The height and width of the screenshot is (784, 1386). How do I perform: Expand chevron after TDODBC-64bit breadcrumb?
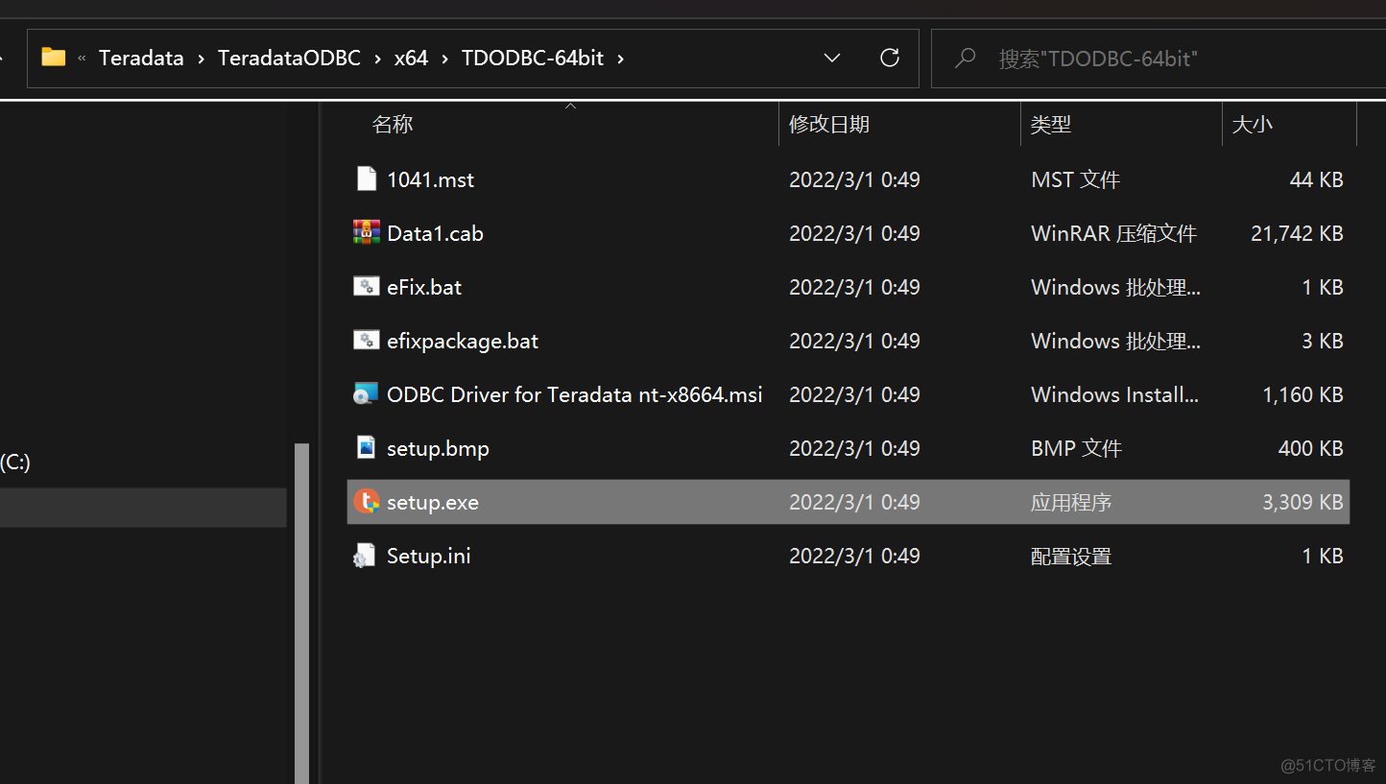point(621,59)
